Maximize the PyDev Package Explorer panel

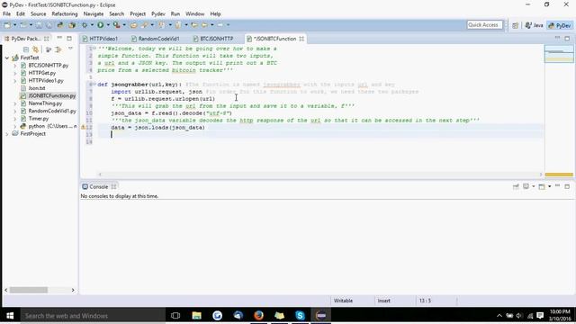click(x=69, y=38)
